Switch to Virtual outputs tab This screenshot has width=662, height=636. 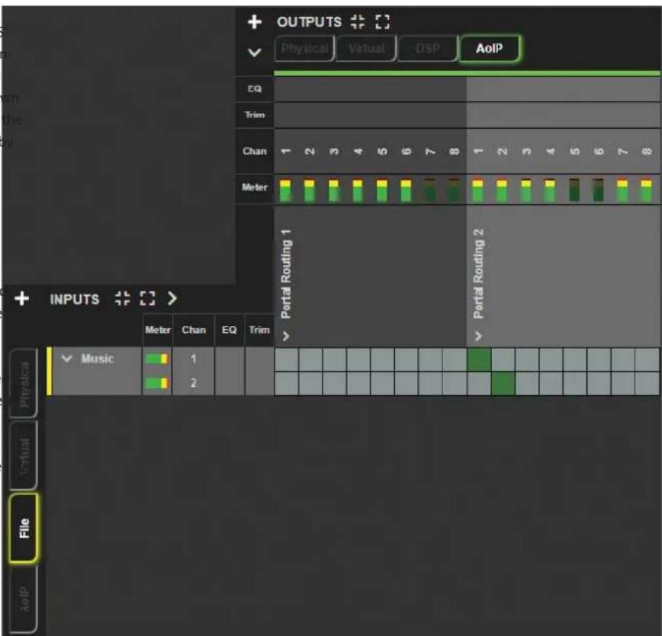point(366,49)
